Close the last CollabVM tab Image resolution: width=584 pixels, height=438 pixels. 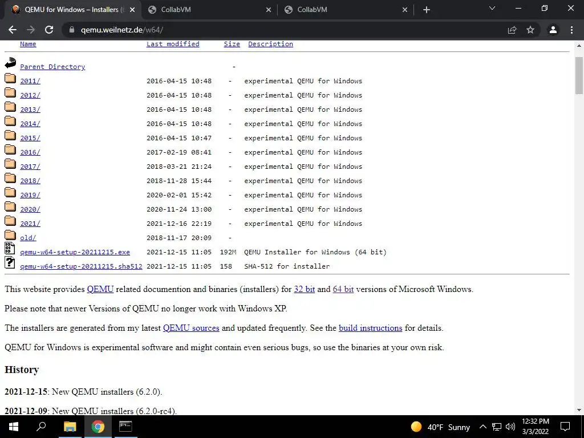click(x=405, y=10)
